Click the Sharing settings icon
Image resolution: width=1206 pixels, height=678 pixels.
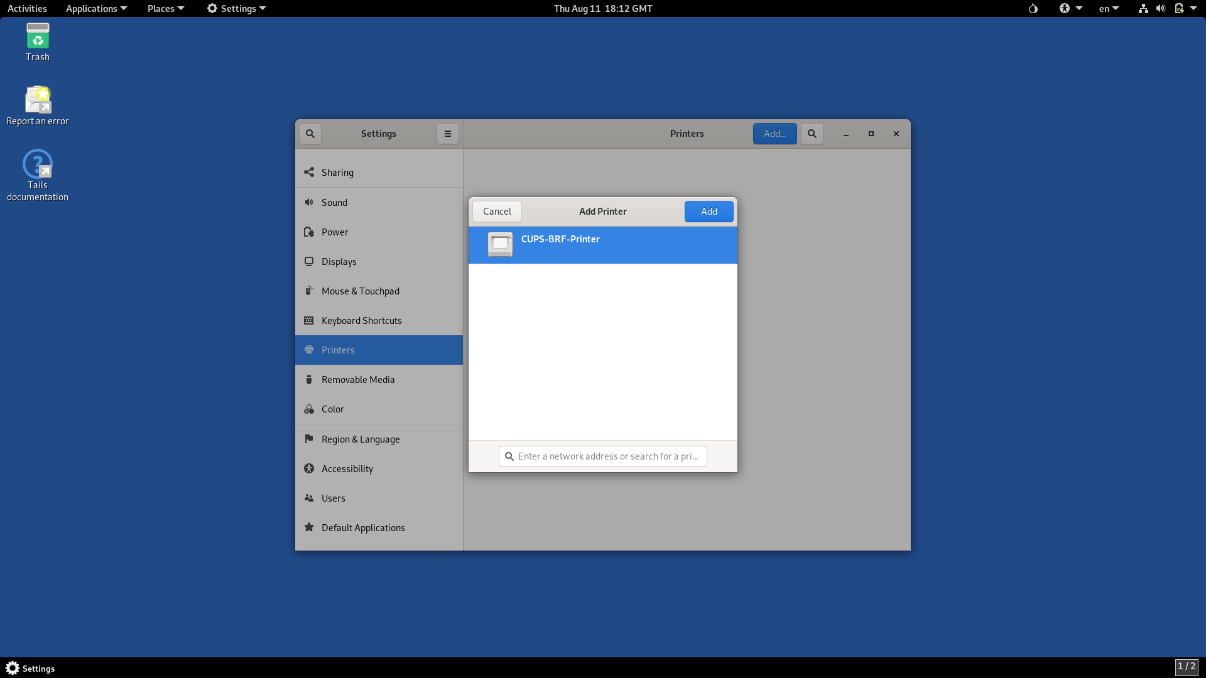310,172
